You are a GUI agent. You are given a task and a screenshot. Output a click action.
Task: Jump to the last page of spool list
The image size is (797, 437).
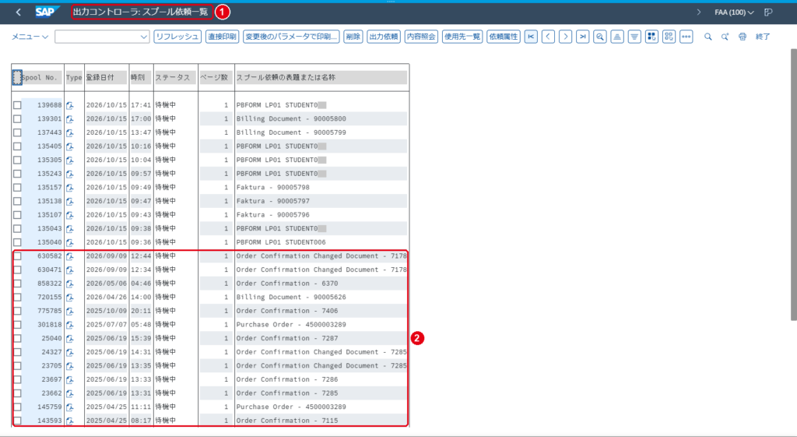point(582,37)
